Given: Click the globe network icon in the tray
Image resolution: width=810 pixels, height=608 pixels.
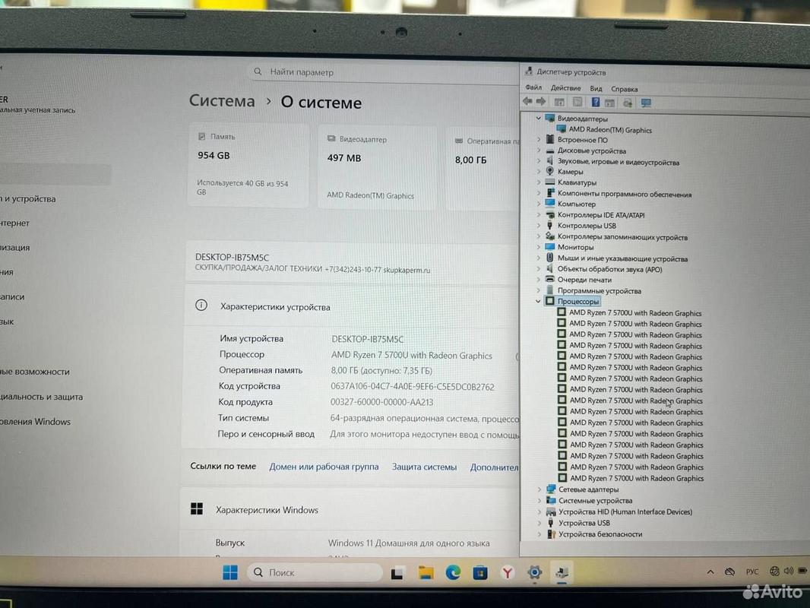Looking at the screenshot, I should [774, 571].
